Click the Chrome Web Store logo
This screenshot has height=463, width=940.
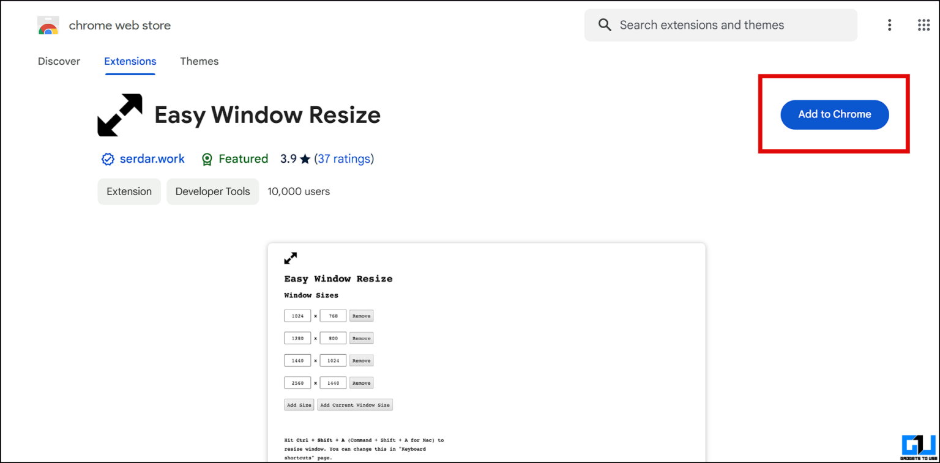[48, 25]
